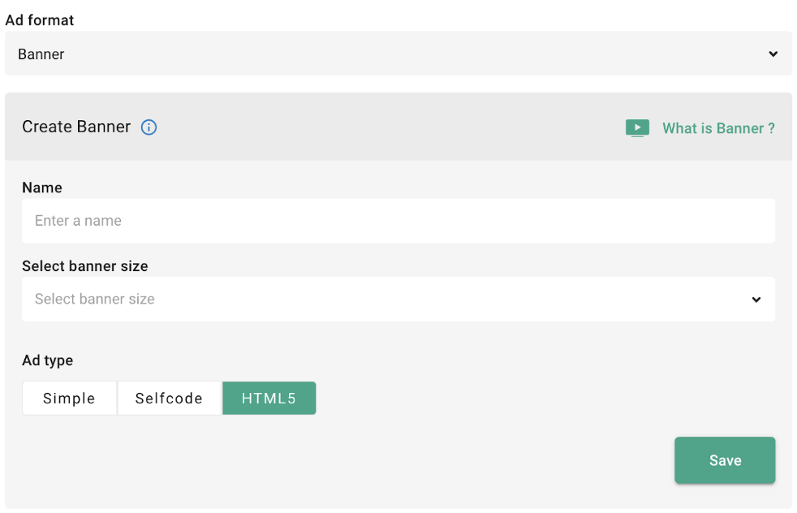Select the Simple ad type
Screen dimensions: 797x513
point(69,399)
